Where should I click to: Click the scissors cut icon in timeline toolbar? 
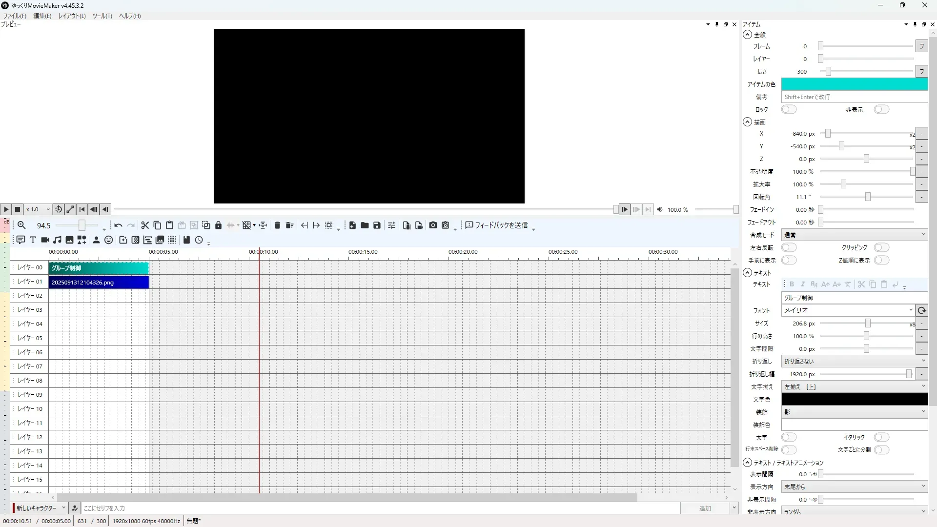point(145,225)
